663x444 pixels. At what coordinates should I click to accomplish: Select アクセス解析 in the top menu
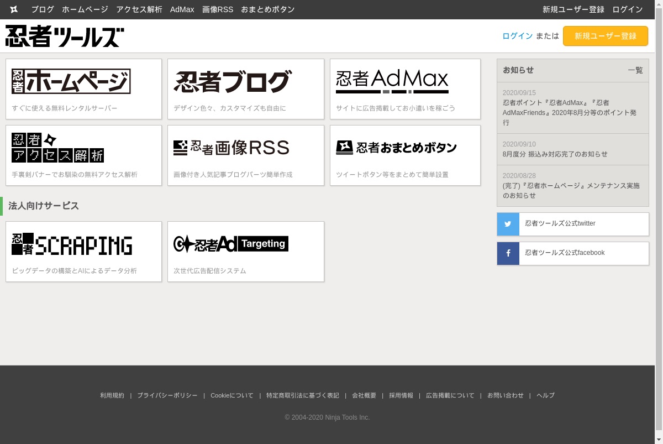point(139,9)
